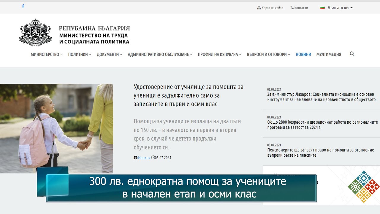The width and height of the screenshot is (380, 214).
Task: Click the ministry coat of arms logo
Action: click(x=35, y=32)
